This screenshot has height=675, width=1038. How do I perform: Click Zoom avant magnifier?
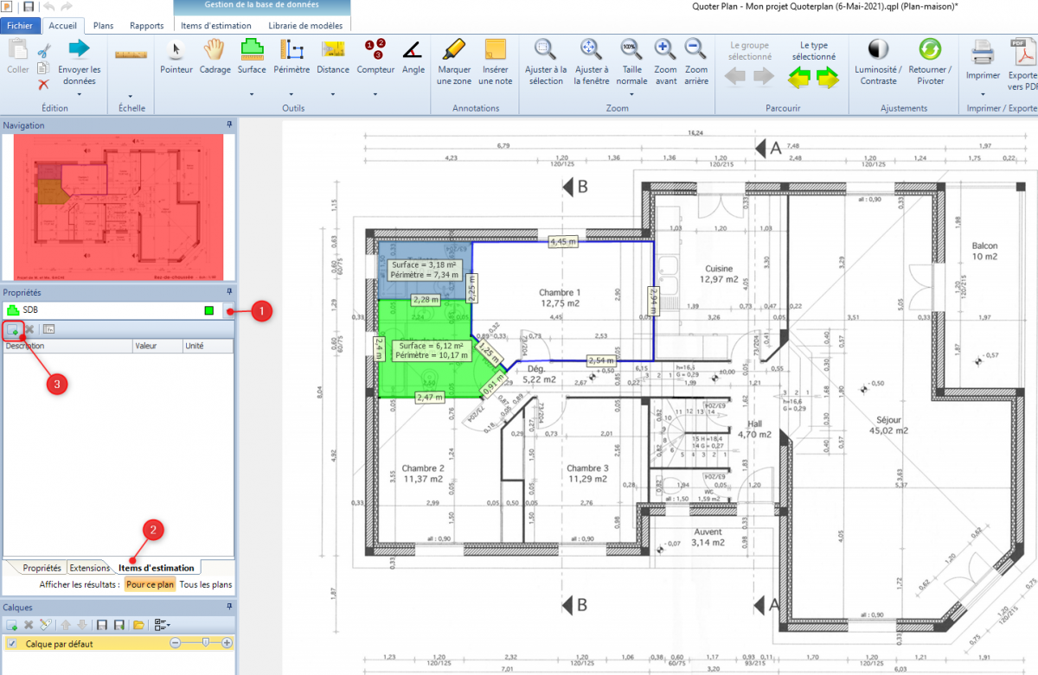pyautogui.click(x=665, y=60)
